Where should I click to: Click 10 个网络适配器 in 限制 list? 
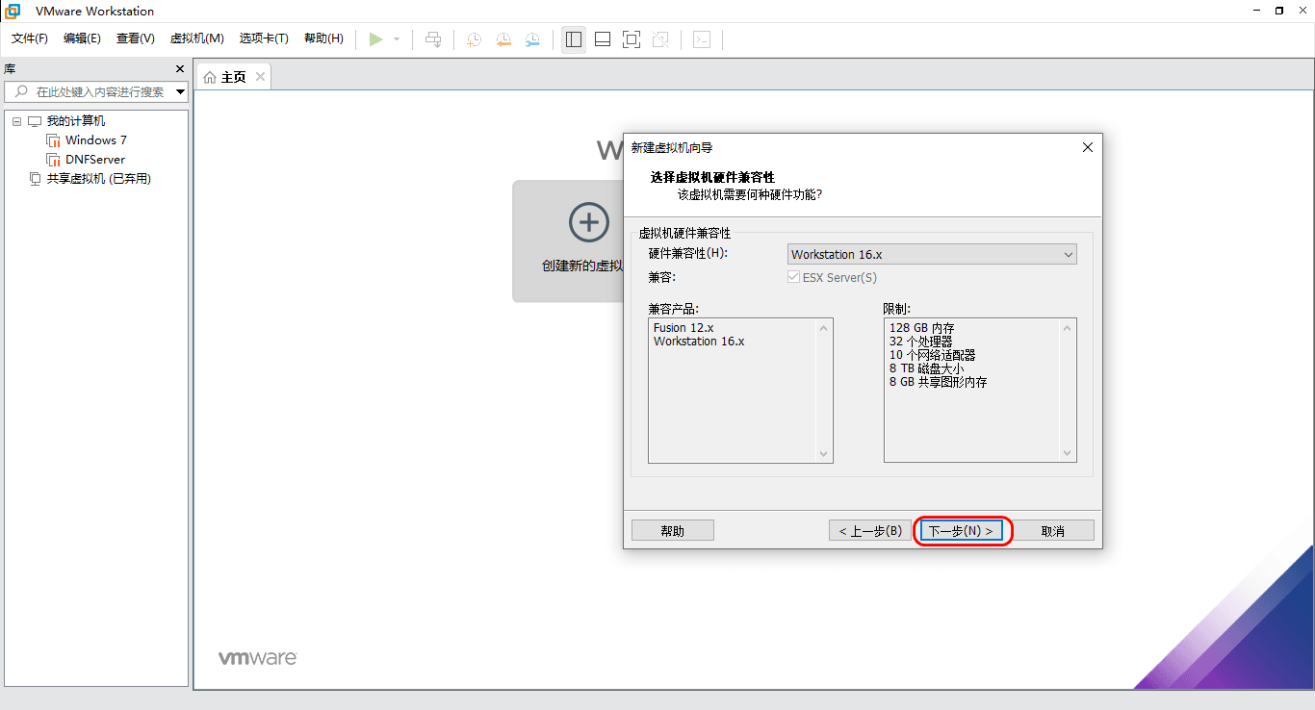tap(933, 355)
